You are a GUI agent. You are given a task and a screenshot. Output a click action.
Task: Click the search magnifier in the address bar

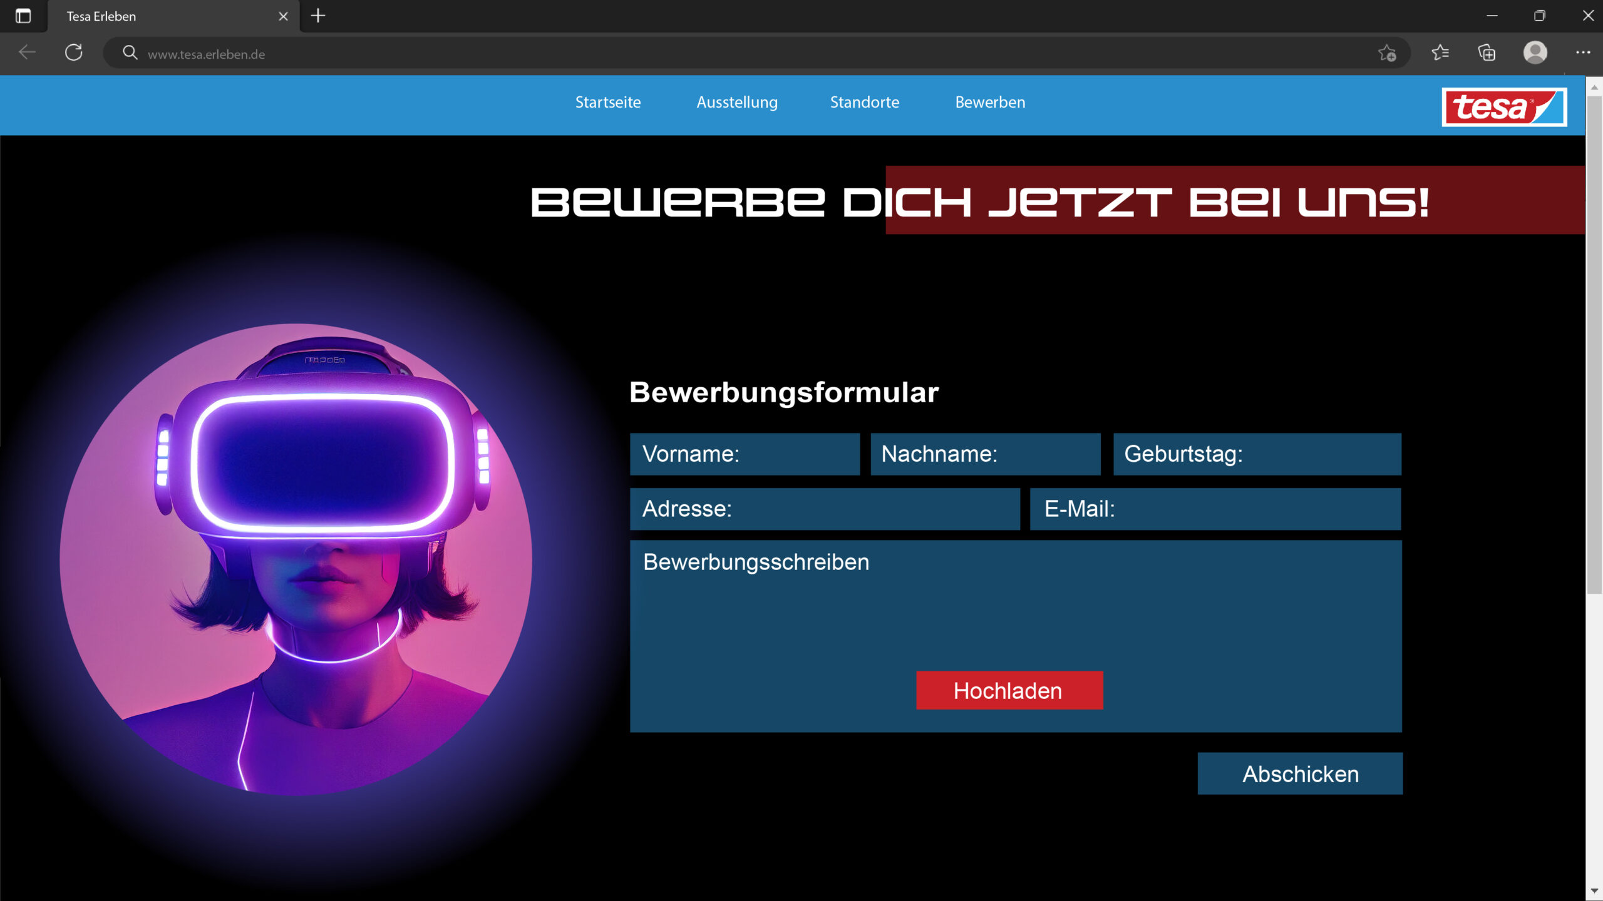[130, 53]
